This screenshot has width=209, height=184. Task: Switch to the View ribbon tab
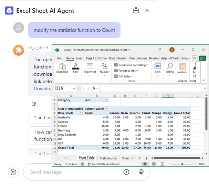pos(132,58)
